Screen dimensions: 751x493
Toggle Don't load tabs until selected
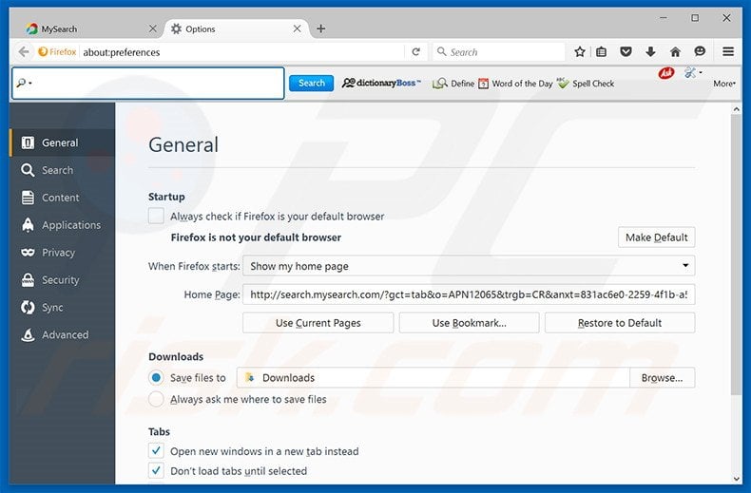tap(156, 470)
